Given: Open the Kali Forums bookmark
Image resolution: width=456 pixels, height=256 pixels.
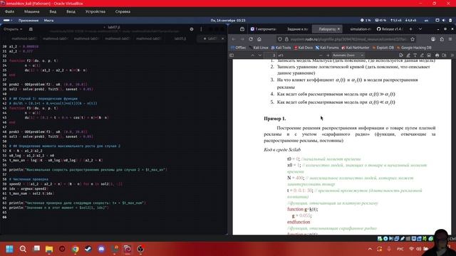Looking at the screenshot, I should (x=327, y=48).
